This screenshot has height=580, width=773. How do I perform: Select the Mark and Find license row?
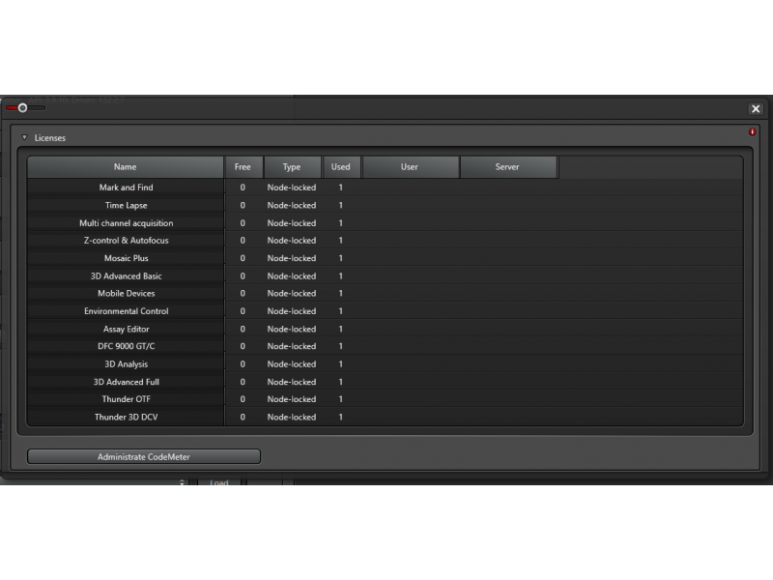pos(385,188)
